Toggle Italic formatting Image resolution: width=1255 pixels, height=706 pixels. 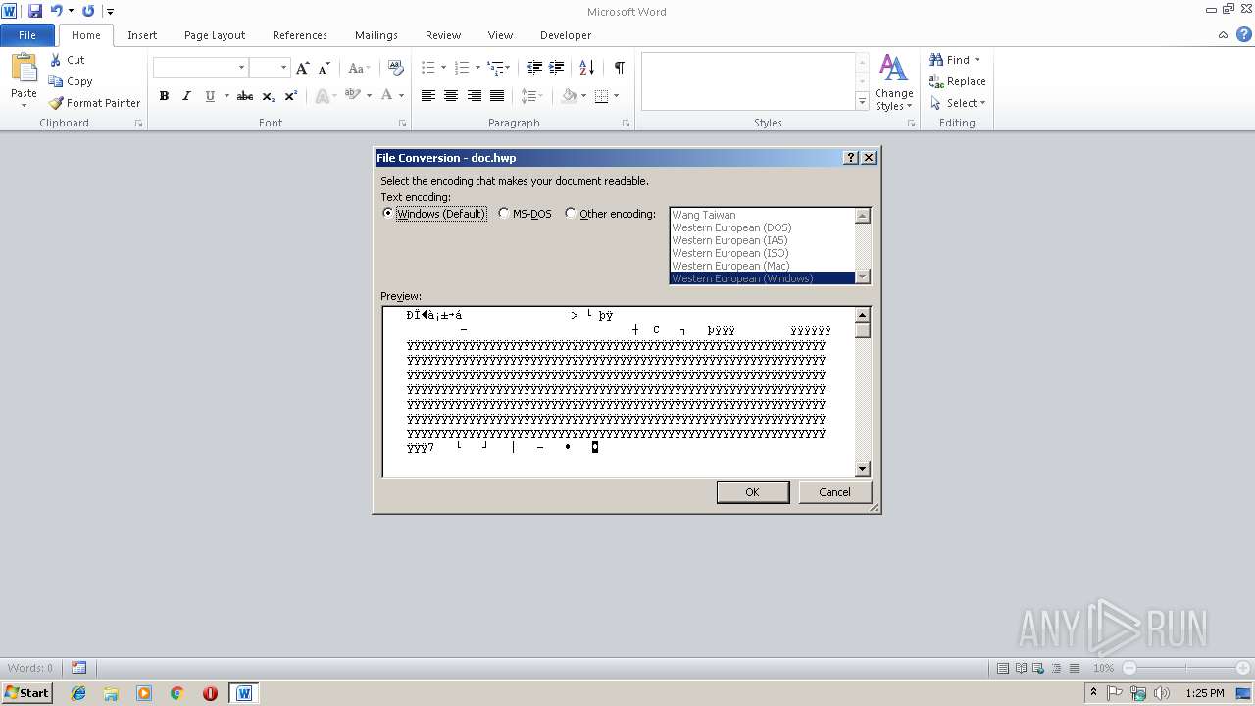click(x=186, y=96)
